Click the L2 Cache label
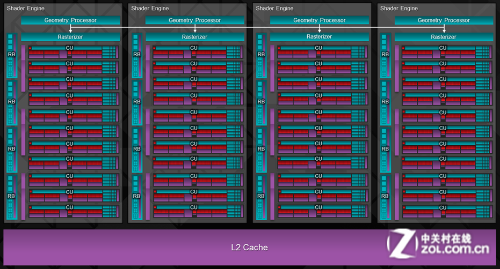Screen dimensions: 500x269 click(249, 247)
